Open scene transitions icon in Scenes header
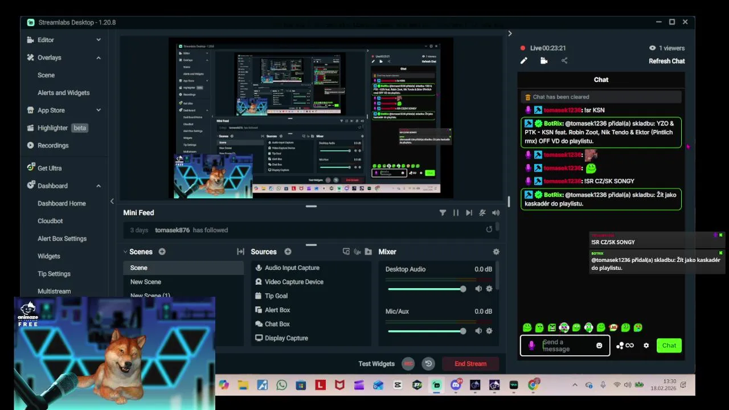 point(240,252)
